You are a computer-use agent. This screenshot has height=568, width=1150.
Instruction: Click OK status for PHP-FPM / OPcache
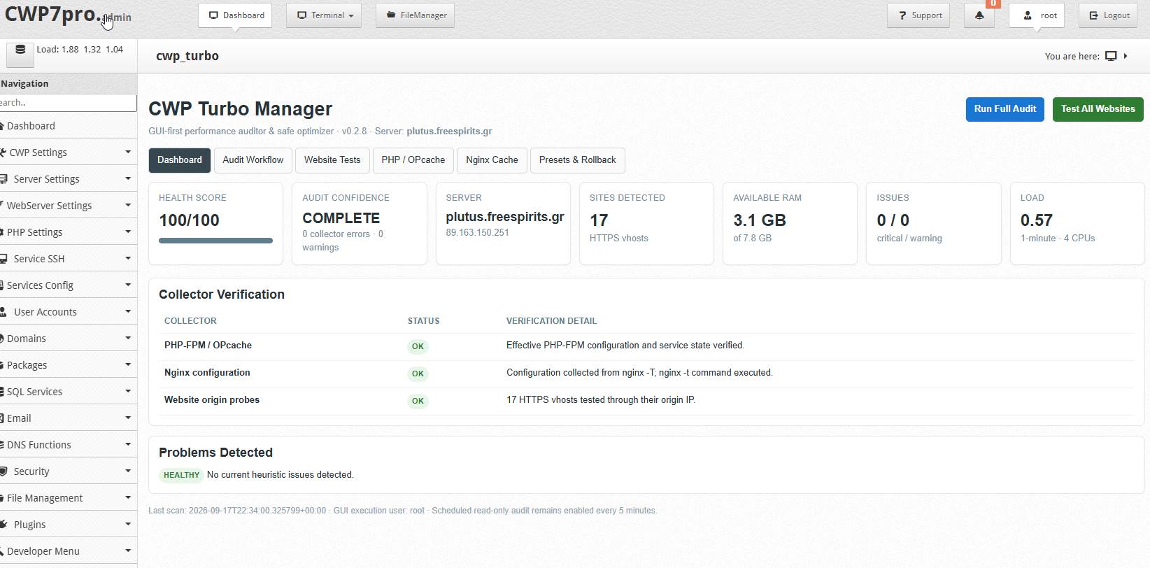(x=418, y=346)
